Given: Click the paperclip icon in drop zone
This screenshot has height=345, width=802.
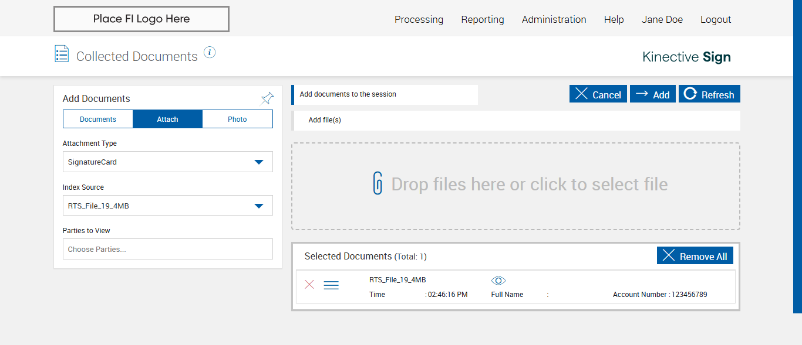Looking at the screenshot, I should [x=378, y=183].
